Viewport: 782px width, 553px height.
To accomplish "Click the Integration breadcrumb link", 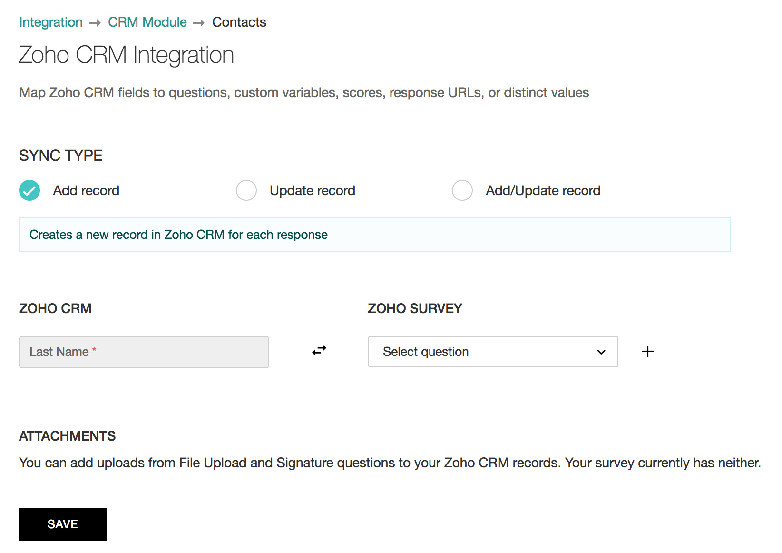I will click(50, 22).
